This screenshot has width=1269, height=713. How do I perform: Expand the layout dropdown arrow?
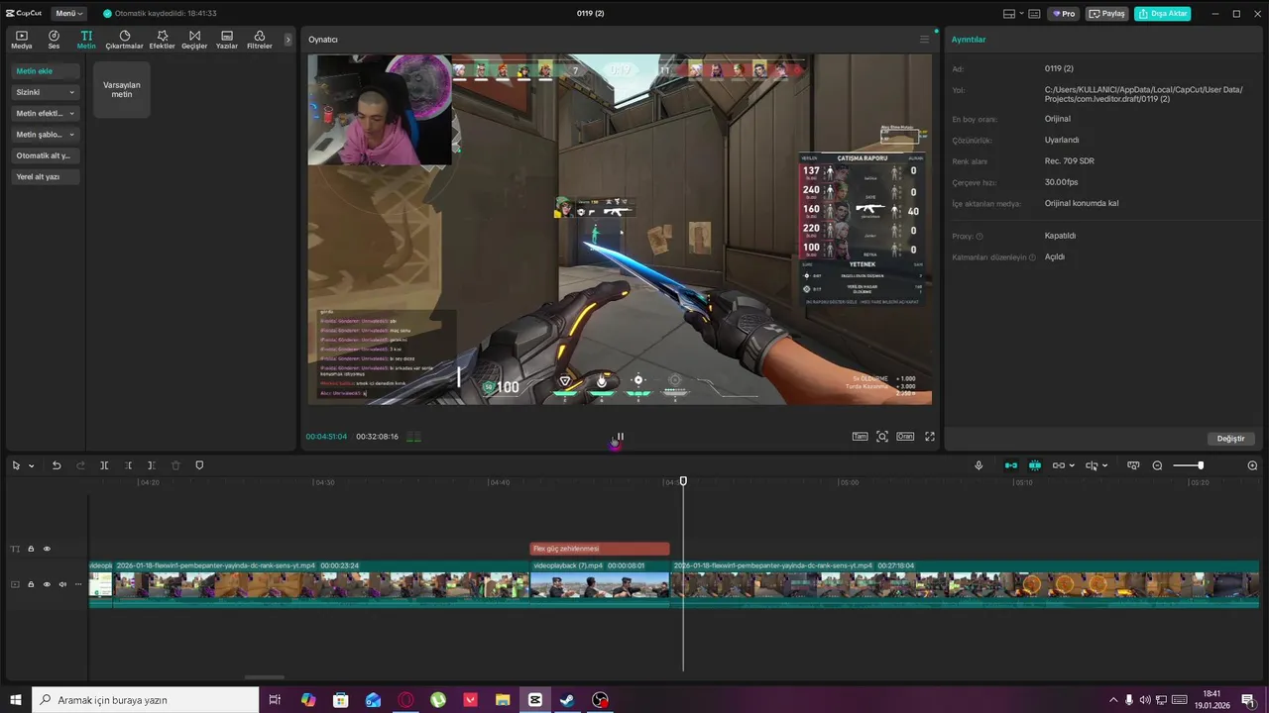coord(1020,14)
